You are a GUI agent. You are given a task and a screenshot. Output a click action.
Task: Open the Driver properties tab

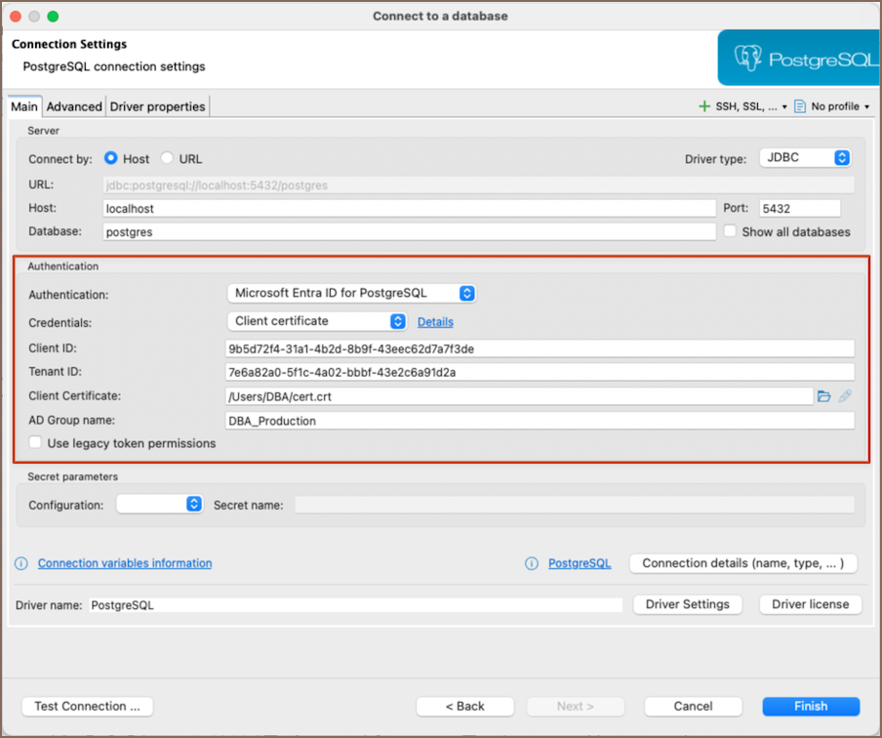[x=158, y=106]
